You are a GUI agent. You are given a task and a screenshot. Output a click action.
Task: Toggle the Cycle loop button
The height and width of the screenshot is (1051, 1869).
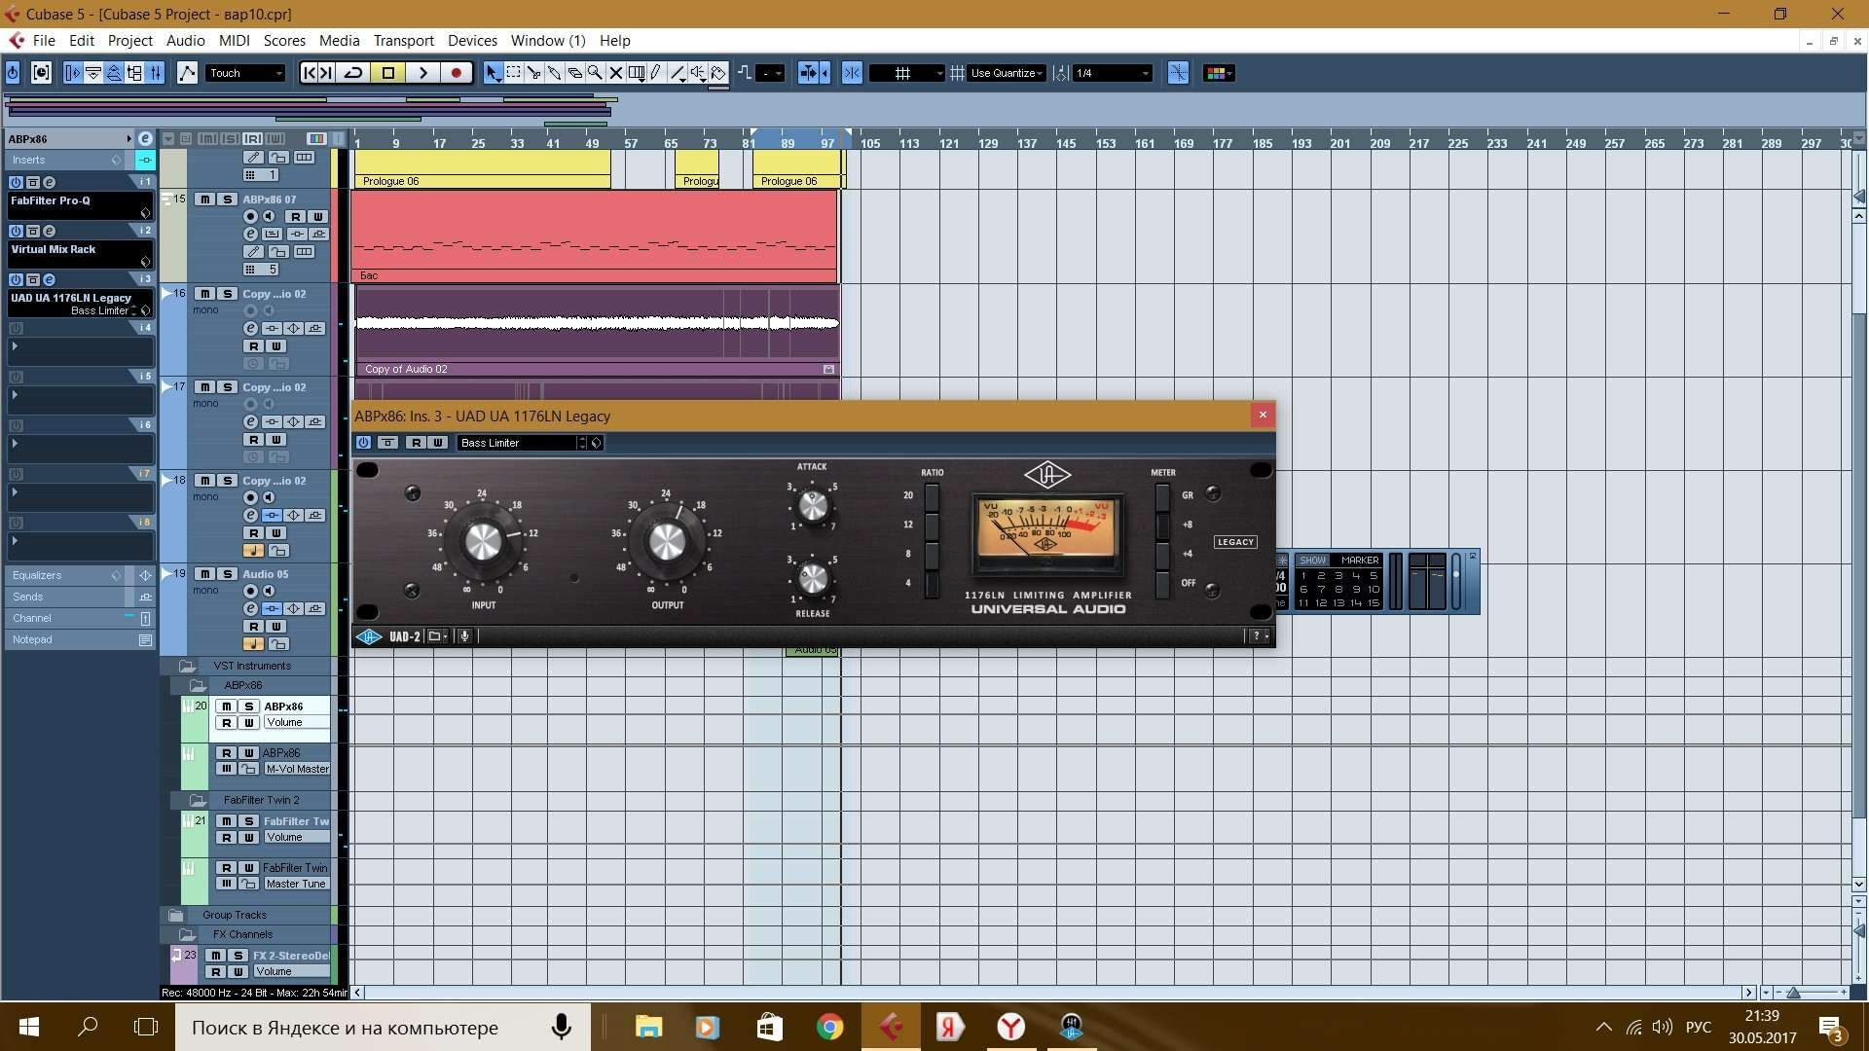(354, 73)
